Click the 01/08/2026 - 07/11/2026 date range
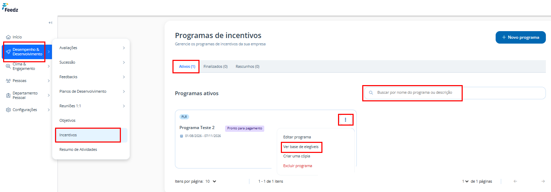This screenshot has height=192, width=551. 203,136
